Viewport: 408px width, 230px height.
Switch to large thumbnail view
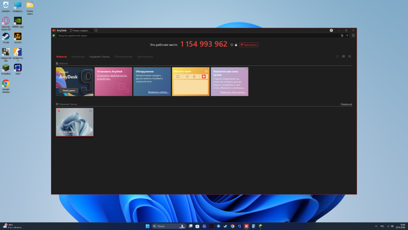click(337, 56)
